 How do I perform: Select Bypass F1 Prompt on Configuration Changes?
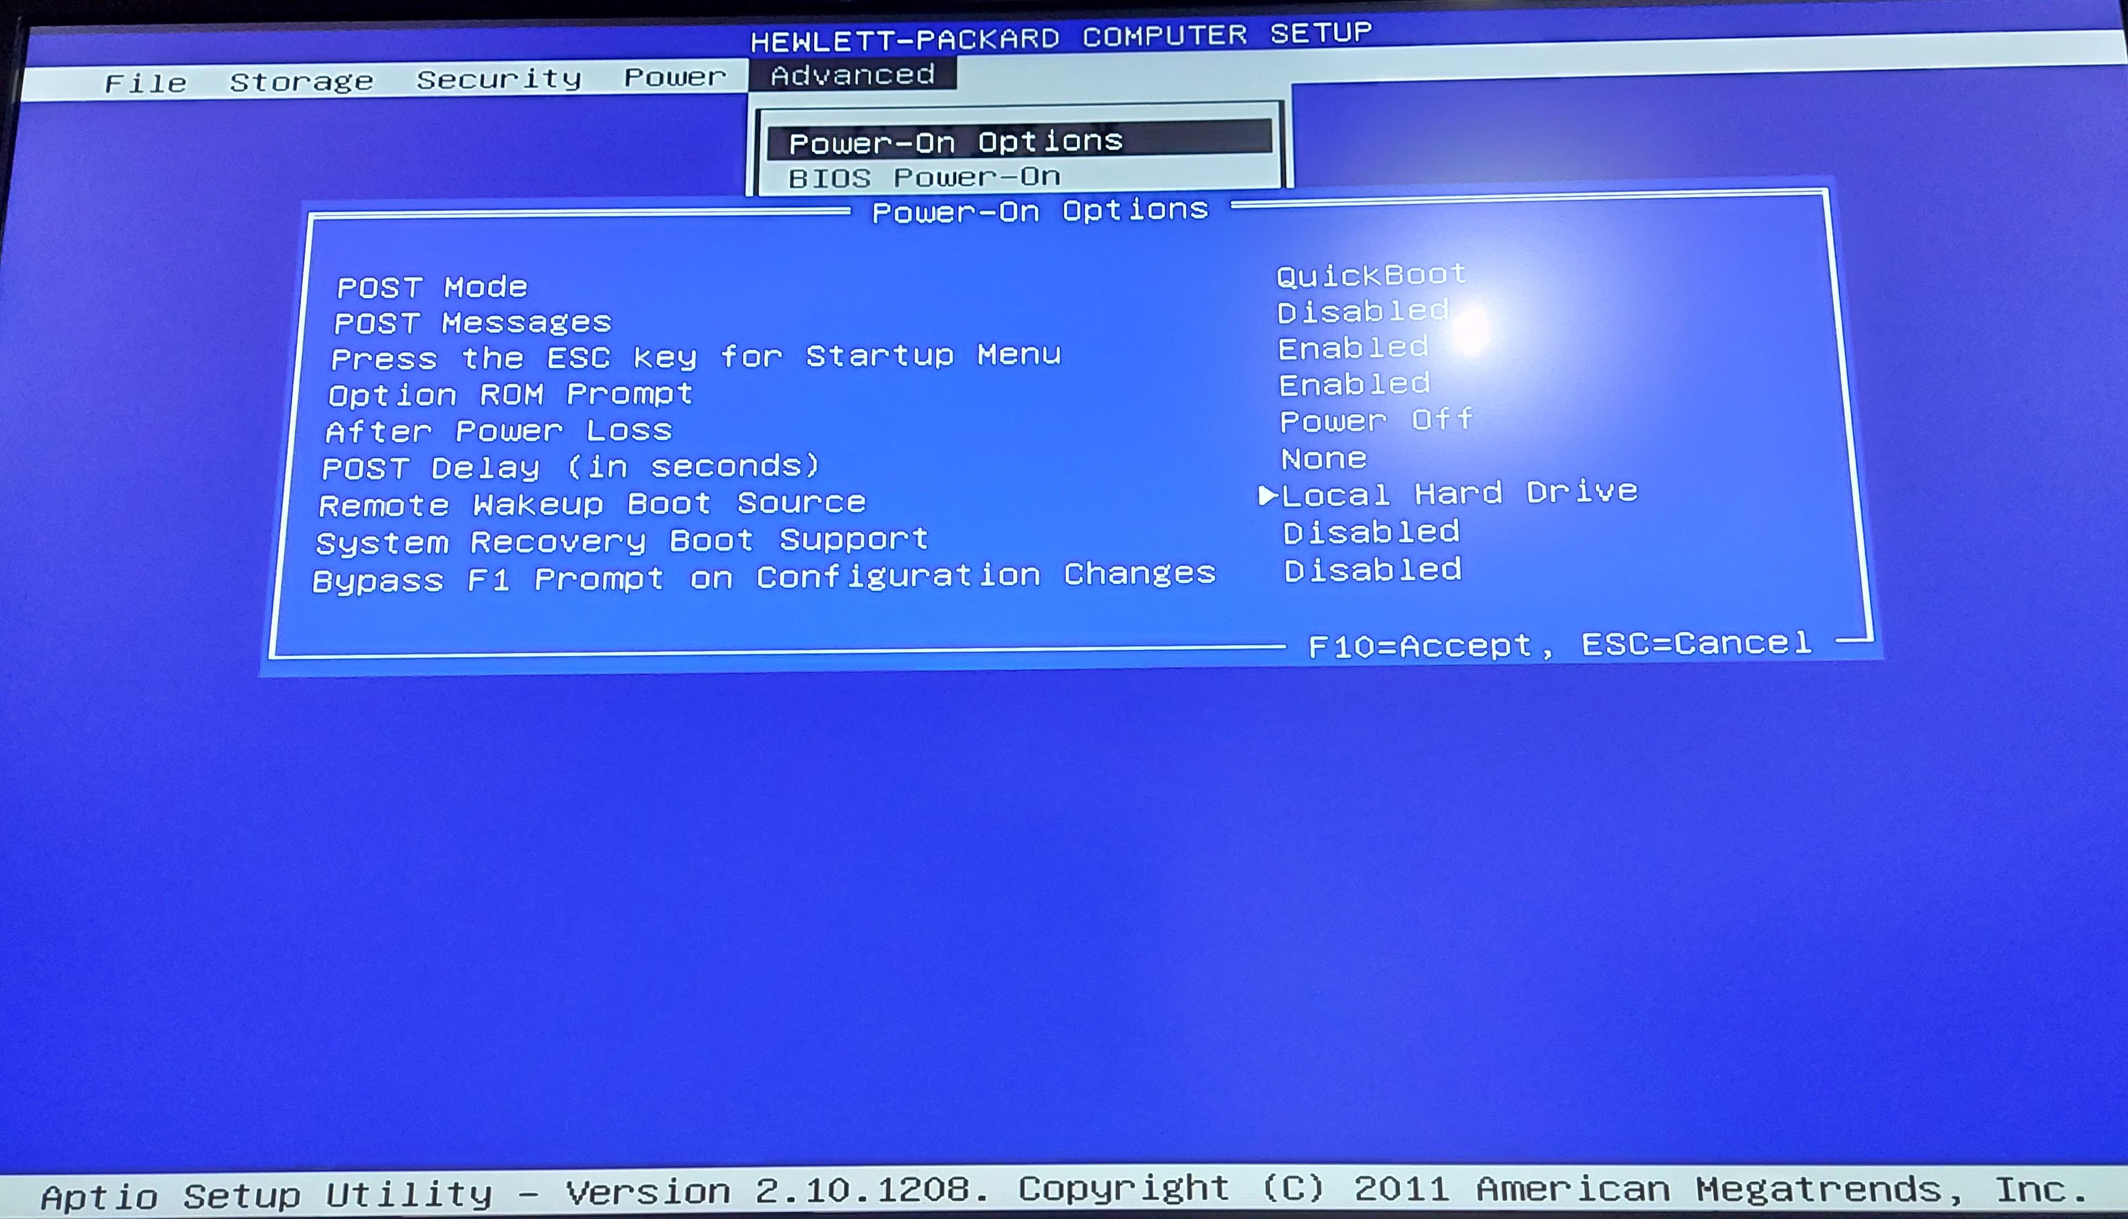764,578
